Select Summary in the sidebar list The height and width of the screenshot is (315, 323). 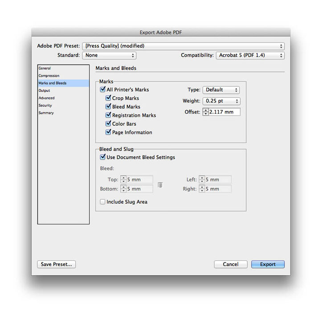point(63,113)
